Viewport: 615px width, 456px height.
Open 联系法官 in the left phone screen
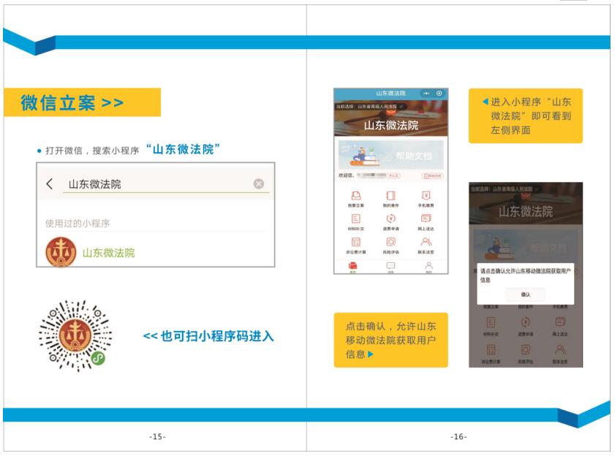pyautogui.click(x=426, y=243)
